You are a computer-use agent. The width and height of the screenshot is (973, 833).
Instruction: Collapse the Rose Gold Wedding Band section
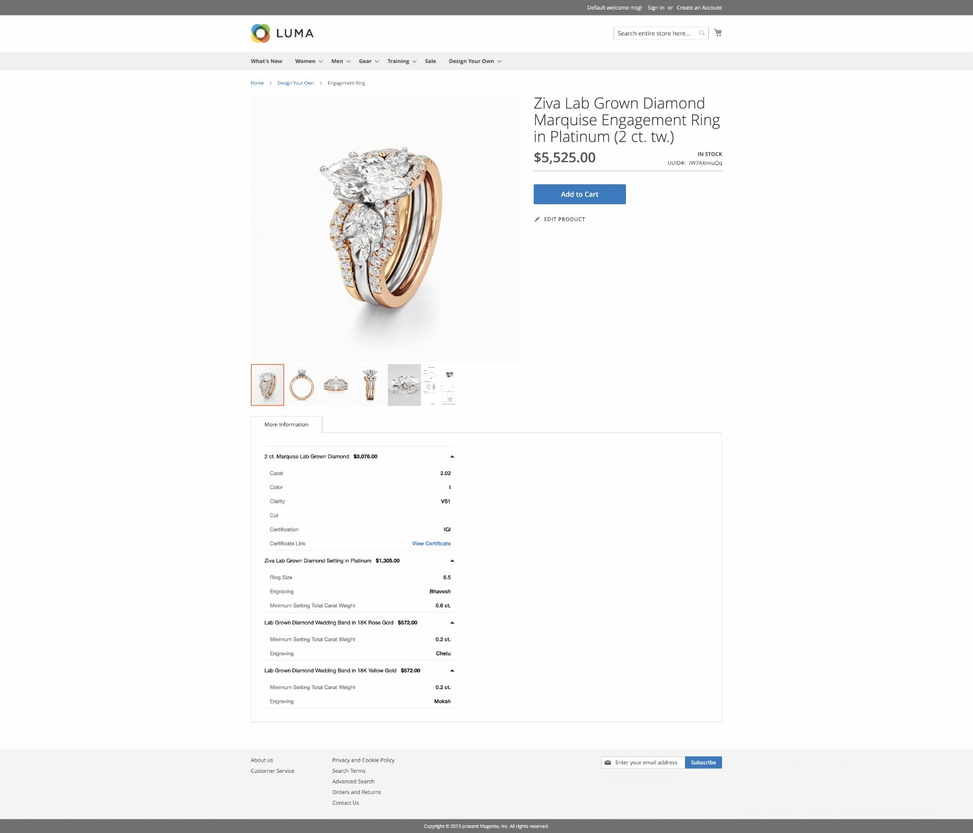tap(452, 622)
